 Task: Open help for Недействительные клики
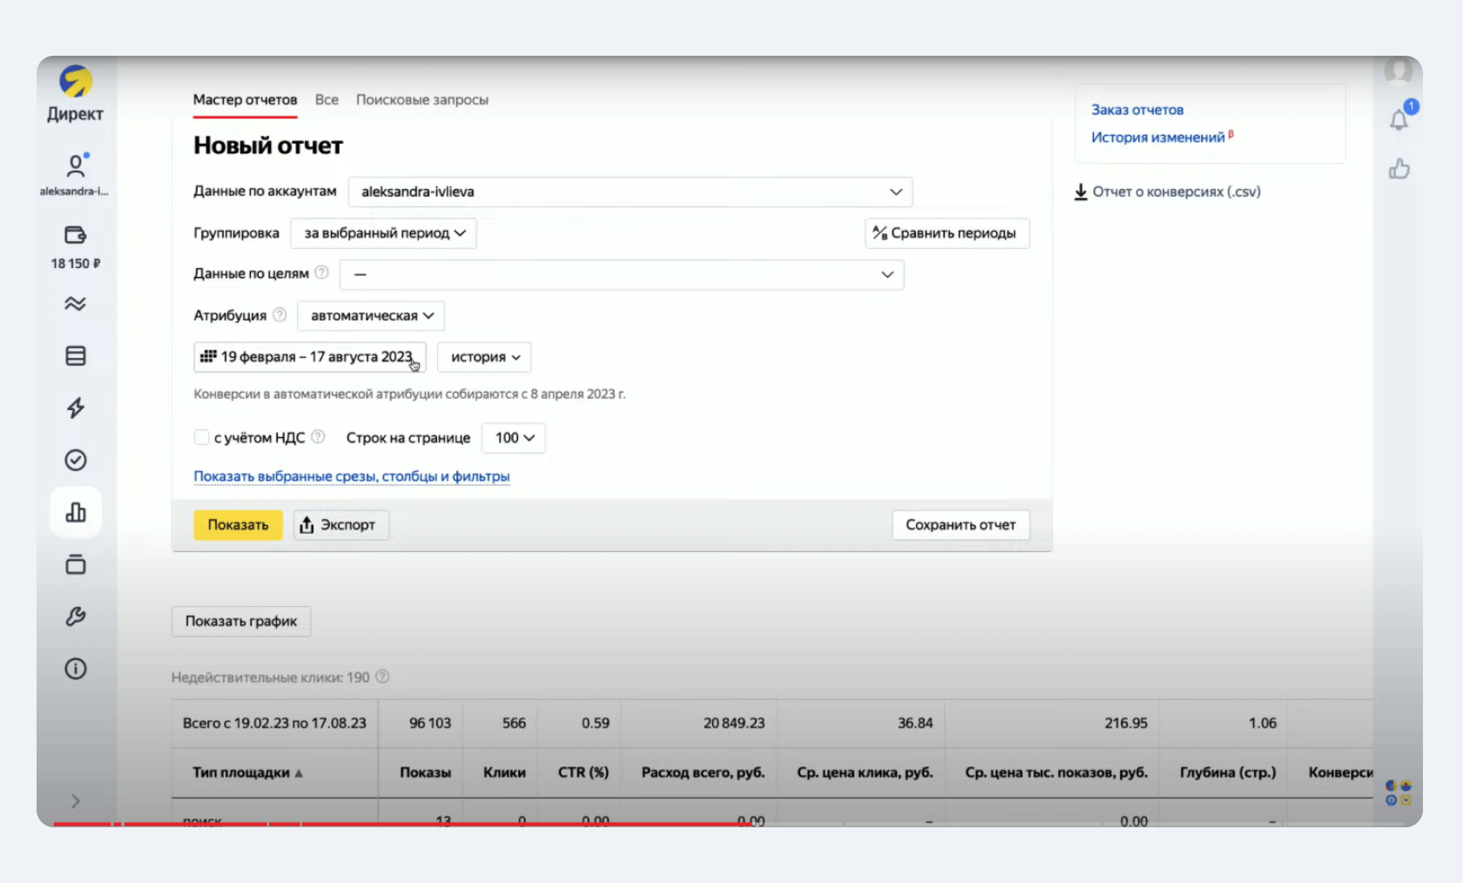381,677
